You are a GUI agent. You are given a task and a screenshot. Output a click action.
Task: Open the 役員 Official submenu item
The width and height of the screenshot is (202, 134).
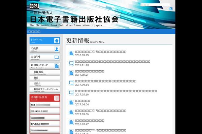pos(45,78)
